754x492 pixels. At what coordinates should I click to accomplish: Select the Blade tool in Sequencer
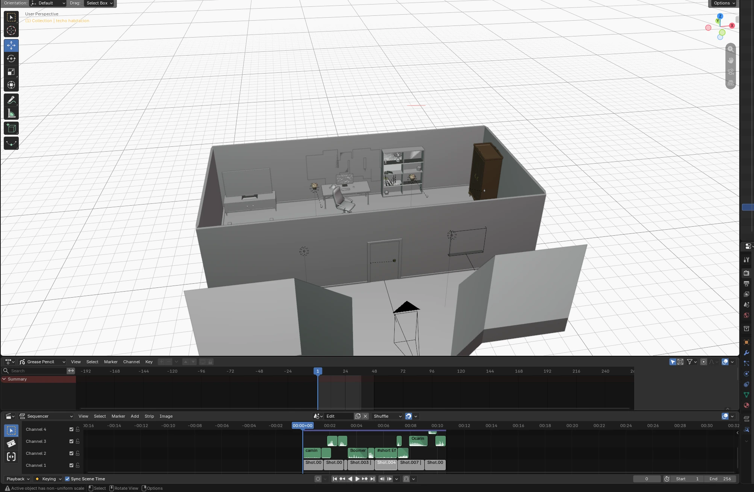coord(11,444)
